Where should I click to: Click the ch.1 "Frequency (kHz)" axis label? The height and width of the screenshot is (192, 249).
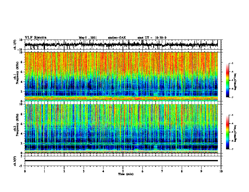17,73
